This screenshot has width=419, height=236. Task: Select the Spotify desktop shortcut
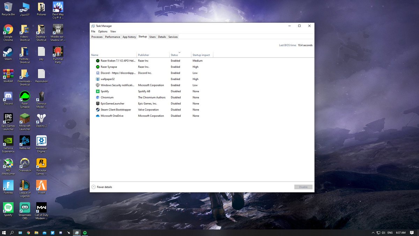tap(8, 209)
